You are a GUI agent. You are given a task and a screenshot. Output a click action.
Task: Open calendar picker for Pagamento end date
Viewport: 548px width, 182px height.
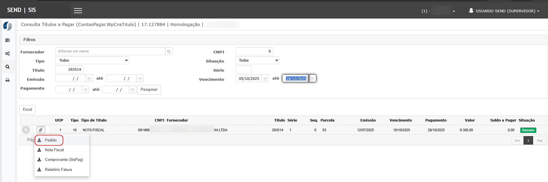(x=132, y=90)
